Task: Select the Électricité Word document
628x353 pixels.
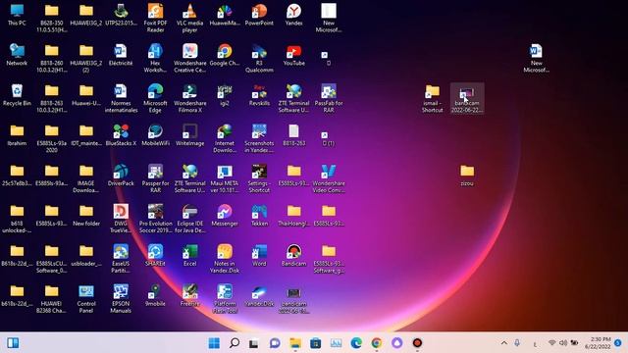Action: (x=121, y=55)
